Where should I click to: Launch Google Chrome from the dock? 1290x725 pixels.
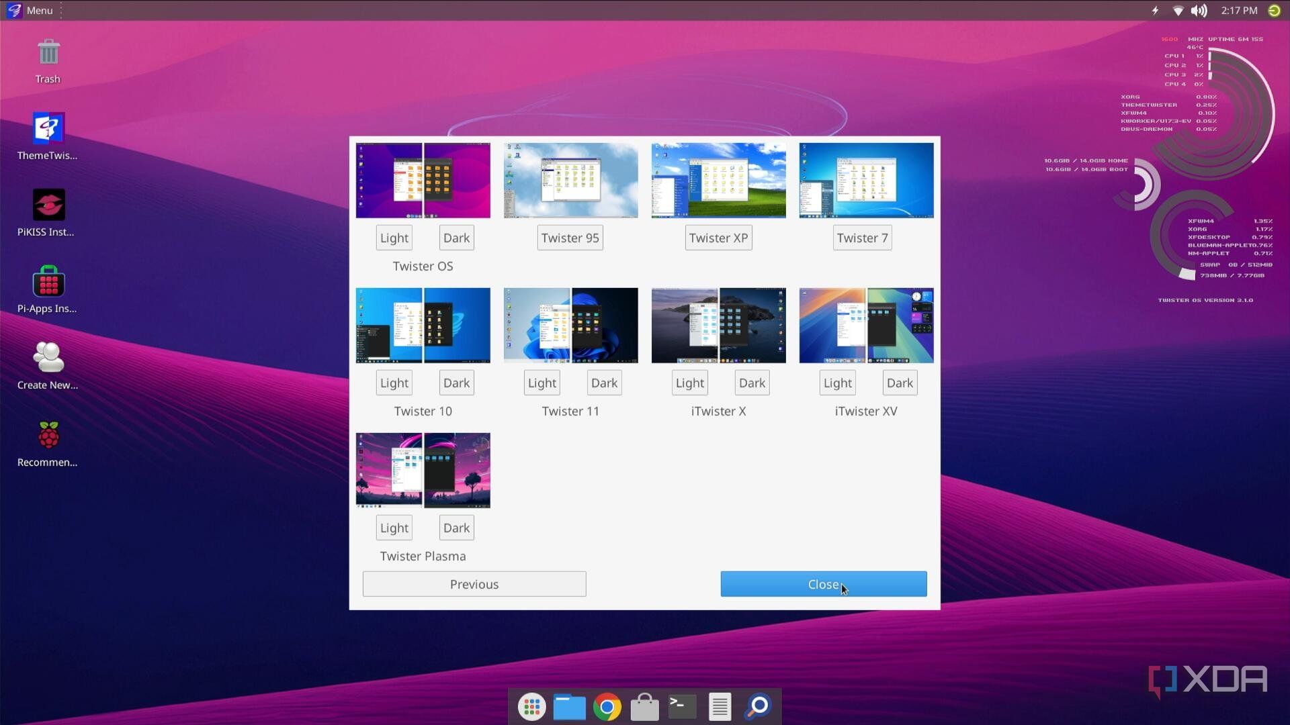click(607, 706)
